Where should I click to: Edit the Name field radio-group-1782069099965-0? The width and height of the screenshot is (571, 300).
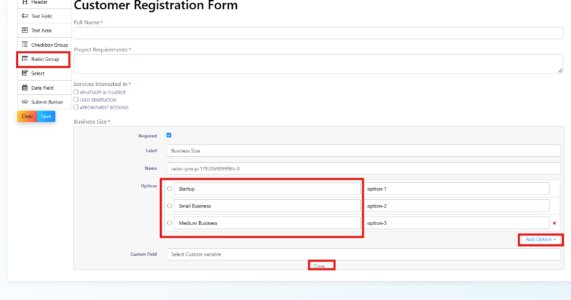coord(364,169)
